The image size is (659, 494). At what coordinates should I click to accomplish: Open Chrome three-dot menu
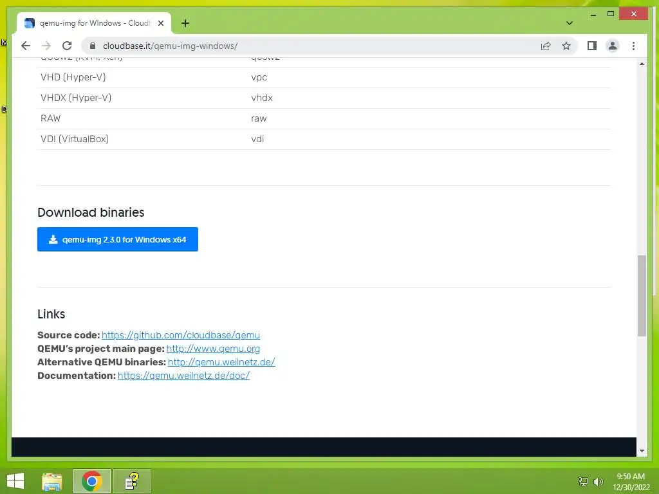point(633,46)
